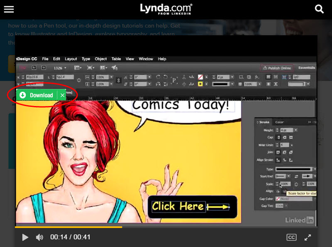
Task: Switch to the Color panel tab
Action: pos(279,122)
